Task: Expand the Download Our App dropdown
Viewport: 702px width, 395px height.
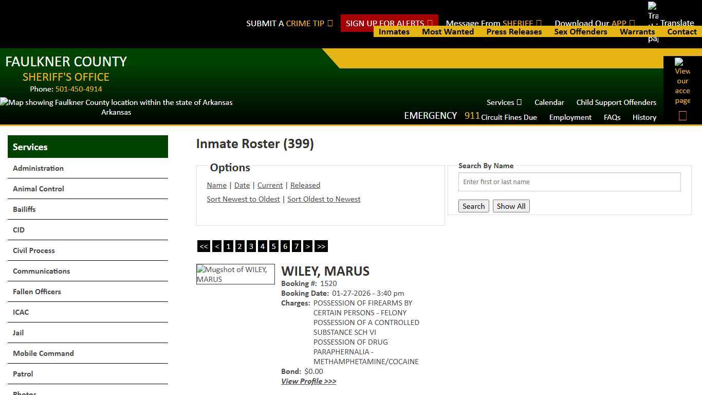Action: tap(594, 23)
